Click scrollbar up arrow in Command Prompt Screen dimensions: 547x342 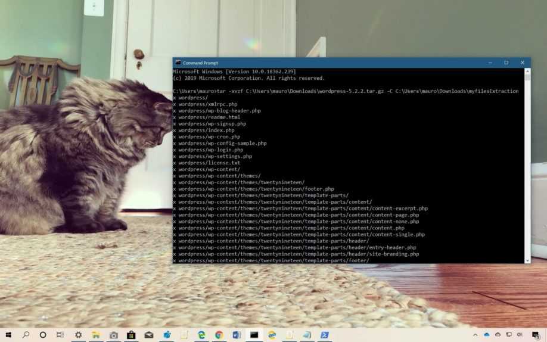point(527,71)
